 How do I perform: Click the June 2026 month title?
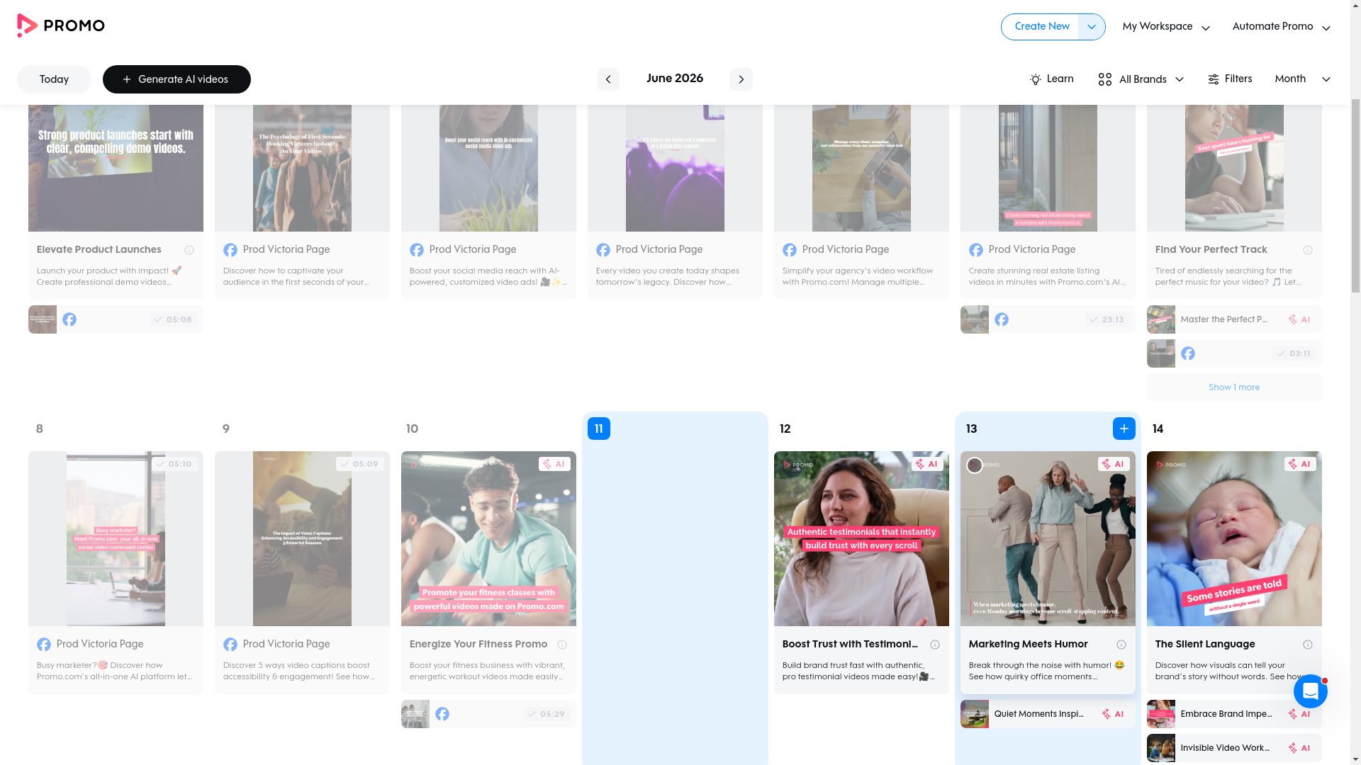pos(675,79)
